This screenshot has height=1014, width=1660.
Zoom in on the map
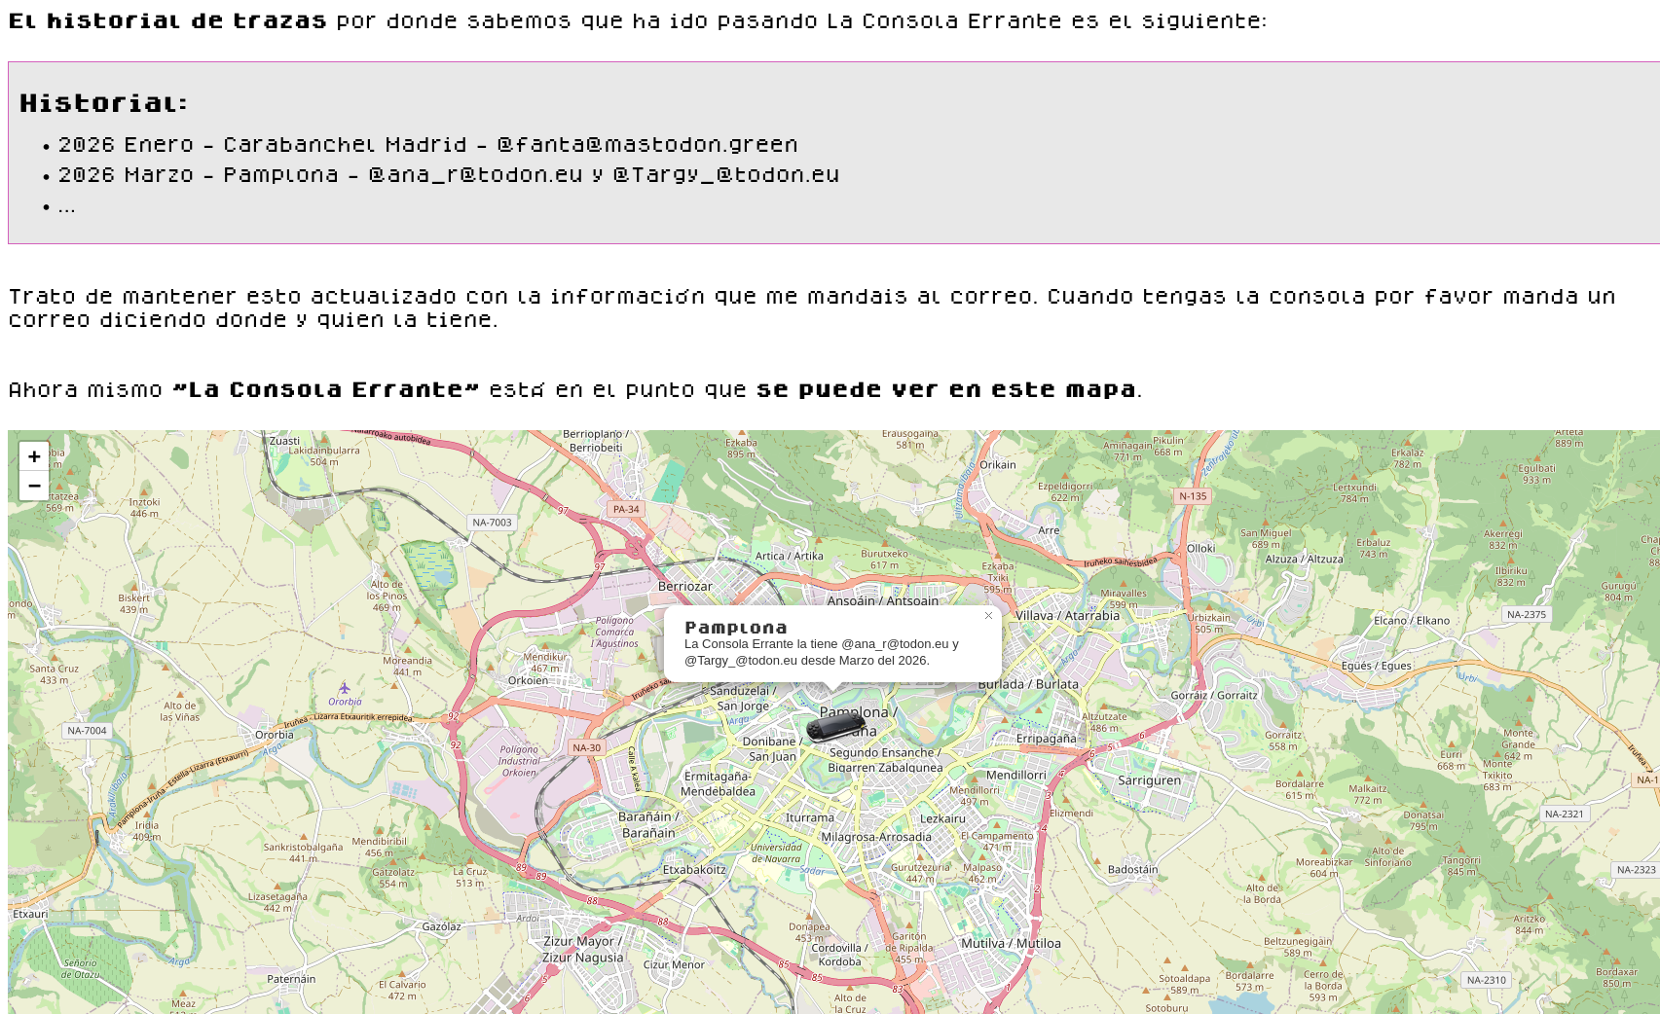(x=34, y=456)
